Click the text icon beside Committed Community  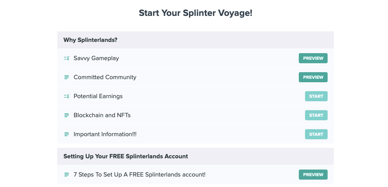(67, 77)
